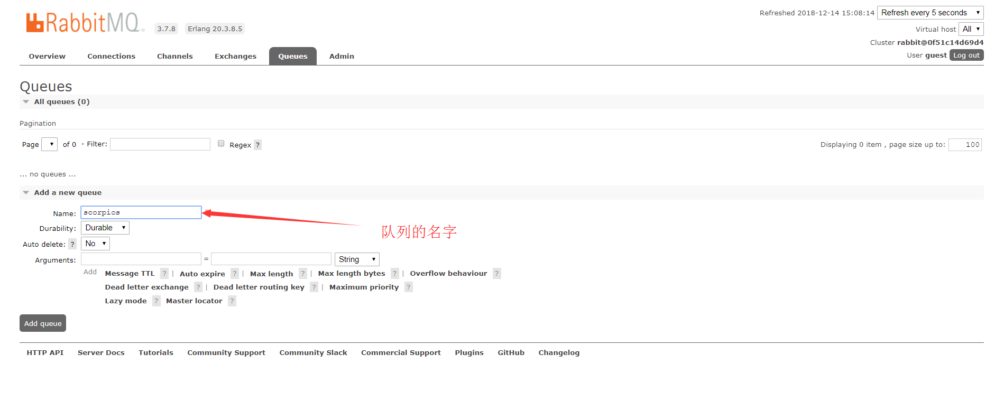The image size is (1004, 401).
Task: Open the Commercial Support link
Action: pyautogui.click(x=401, y=352)
